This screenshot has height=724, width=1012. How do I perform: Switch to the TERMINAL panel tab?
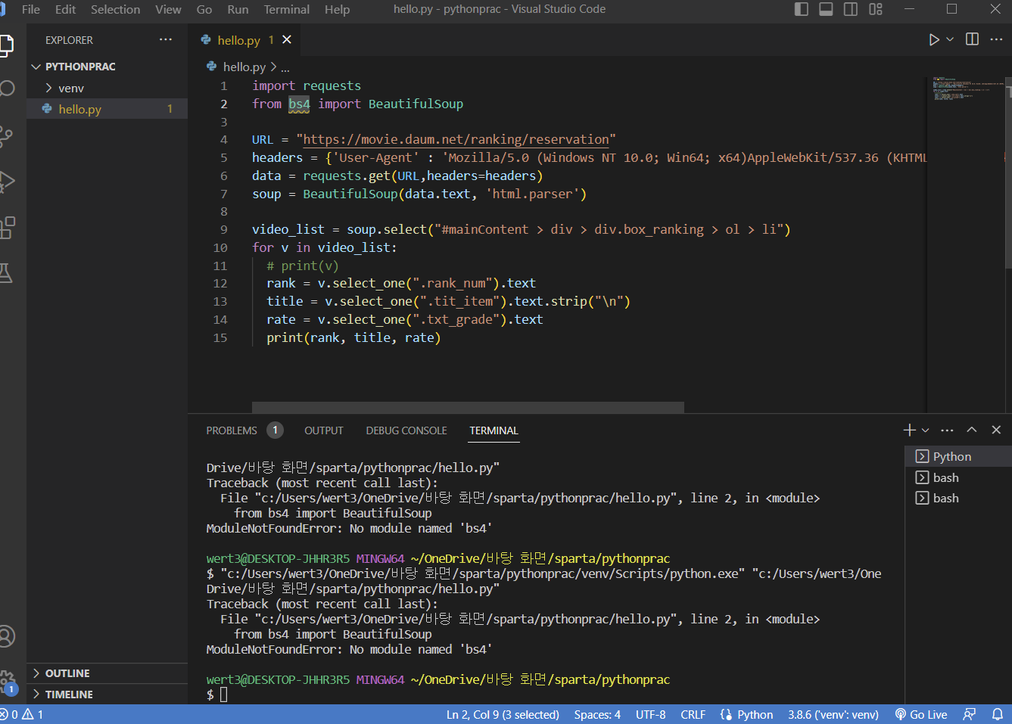pyautogui.click(x=494, y=430)
